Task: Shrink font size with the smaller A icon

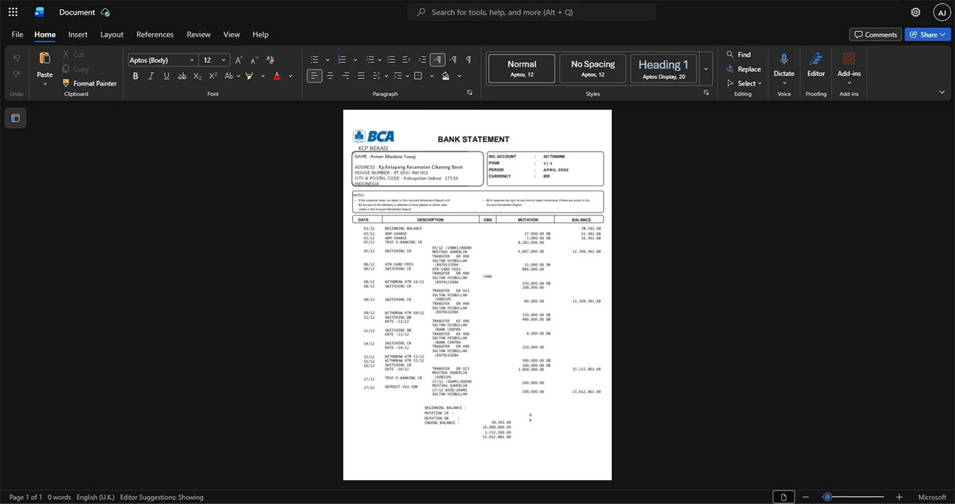Action: pyautogui.click(x=254, y=60)
